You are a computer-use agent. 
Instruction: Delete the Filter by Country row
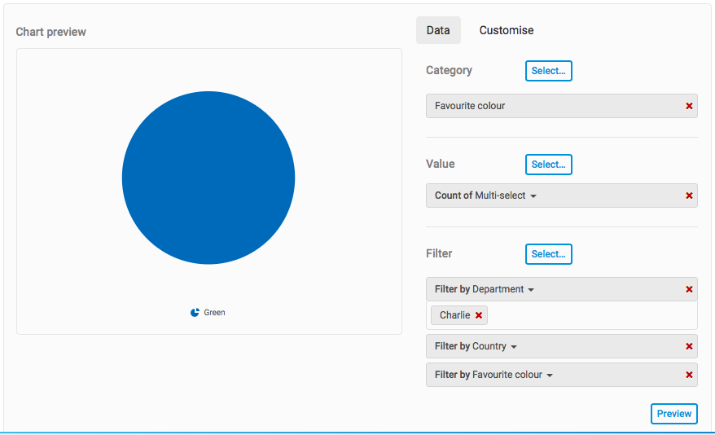(689, 346)
